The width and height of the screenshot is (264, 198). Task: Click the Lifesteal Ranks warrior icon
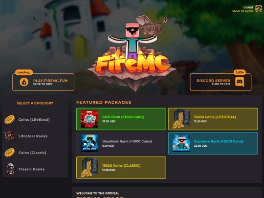(10, 136)
